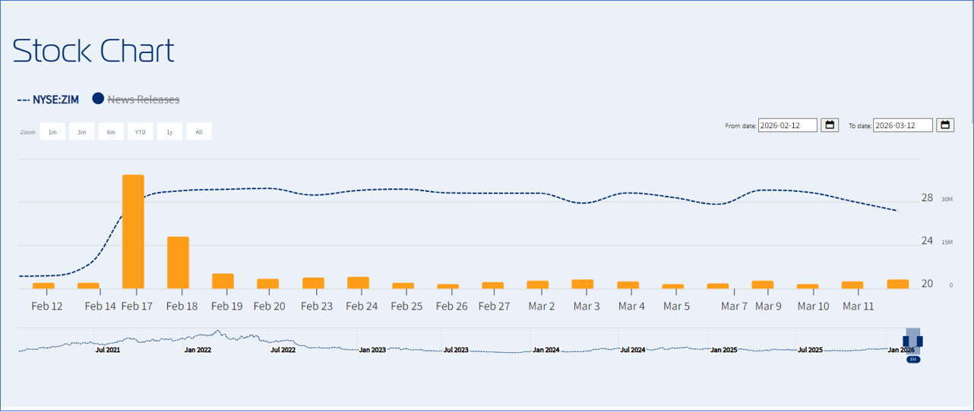974x412 pixels.
Task: Click the Feb 19 volume bar
Action: (223, 281)
